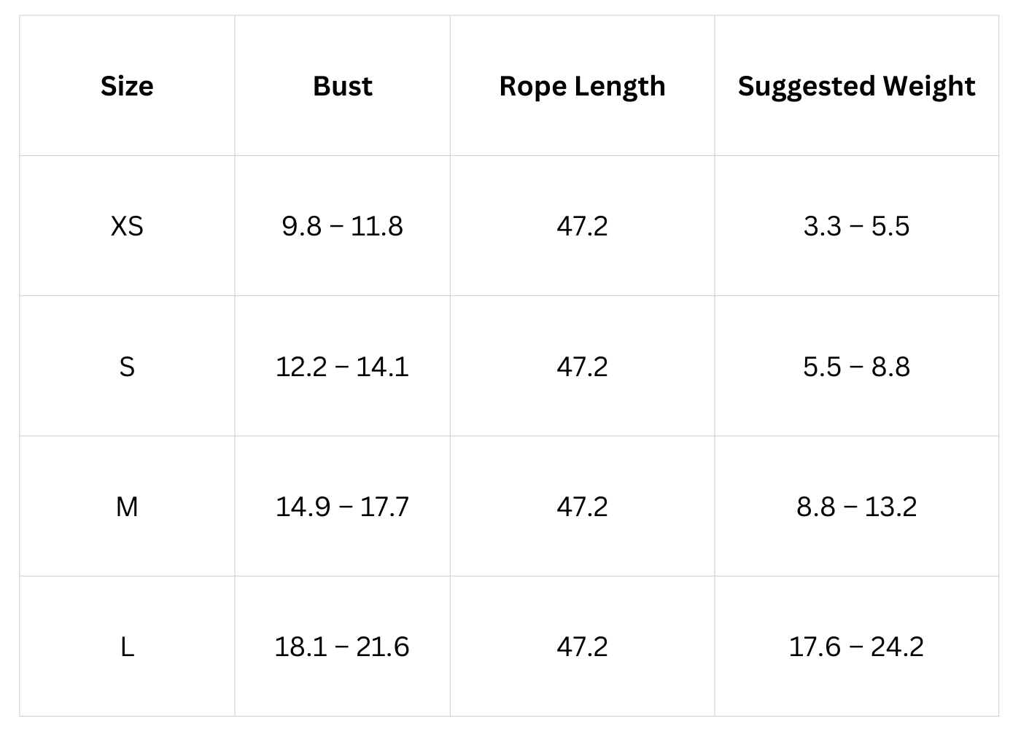Click the 12.2 – 14.1 bust value
The height and width of the screenshot is (729, 1021).
(x=342, y=366)
